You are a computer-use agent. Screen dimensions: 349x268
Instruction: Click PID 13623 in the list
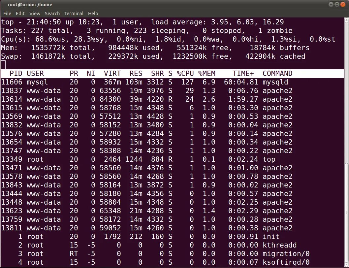point(12,211)
